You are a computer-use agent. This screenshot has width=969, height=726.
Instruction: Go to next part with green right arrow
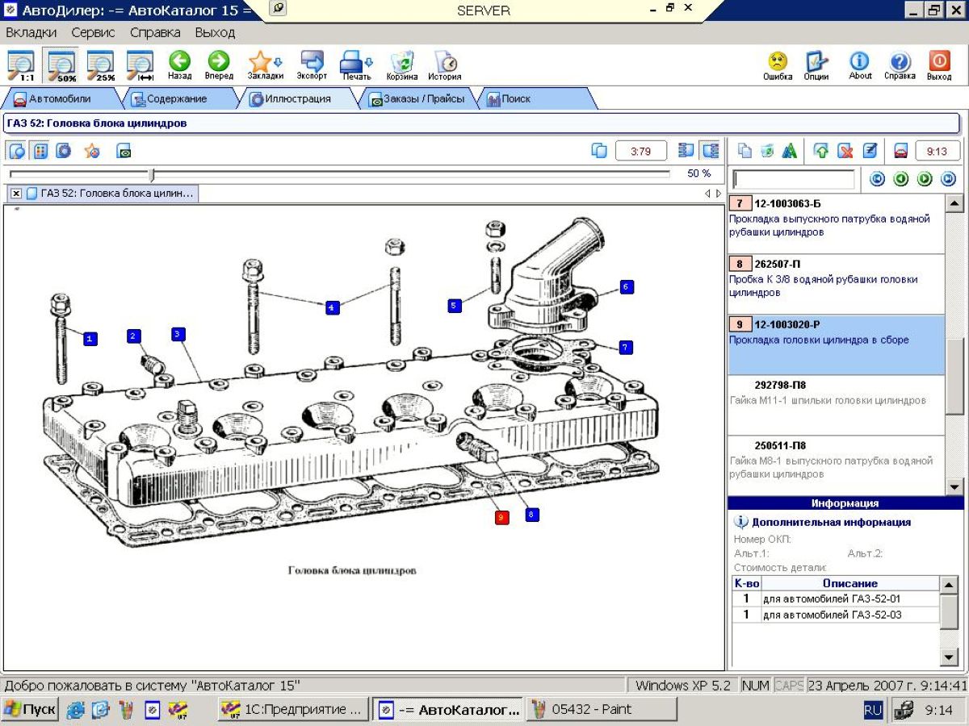pyautogui.click(x=925, y=179)
